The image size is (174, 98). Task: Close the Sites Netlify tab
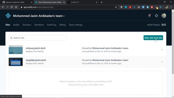pyautogui.click(x=64, y=2)
